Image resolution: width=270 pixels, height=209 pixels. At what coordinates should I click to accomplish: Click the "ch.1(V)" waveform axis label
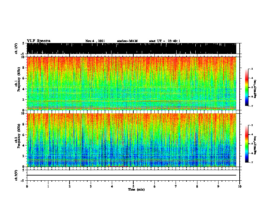[16, 48]
